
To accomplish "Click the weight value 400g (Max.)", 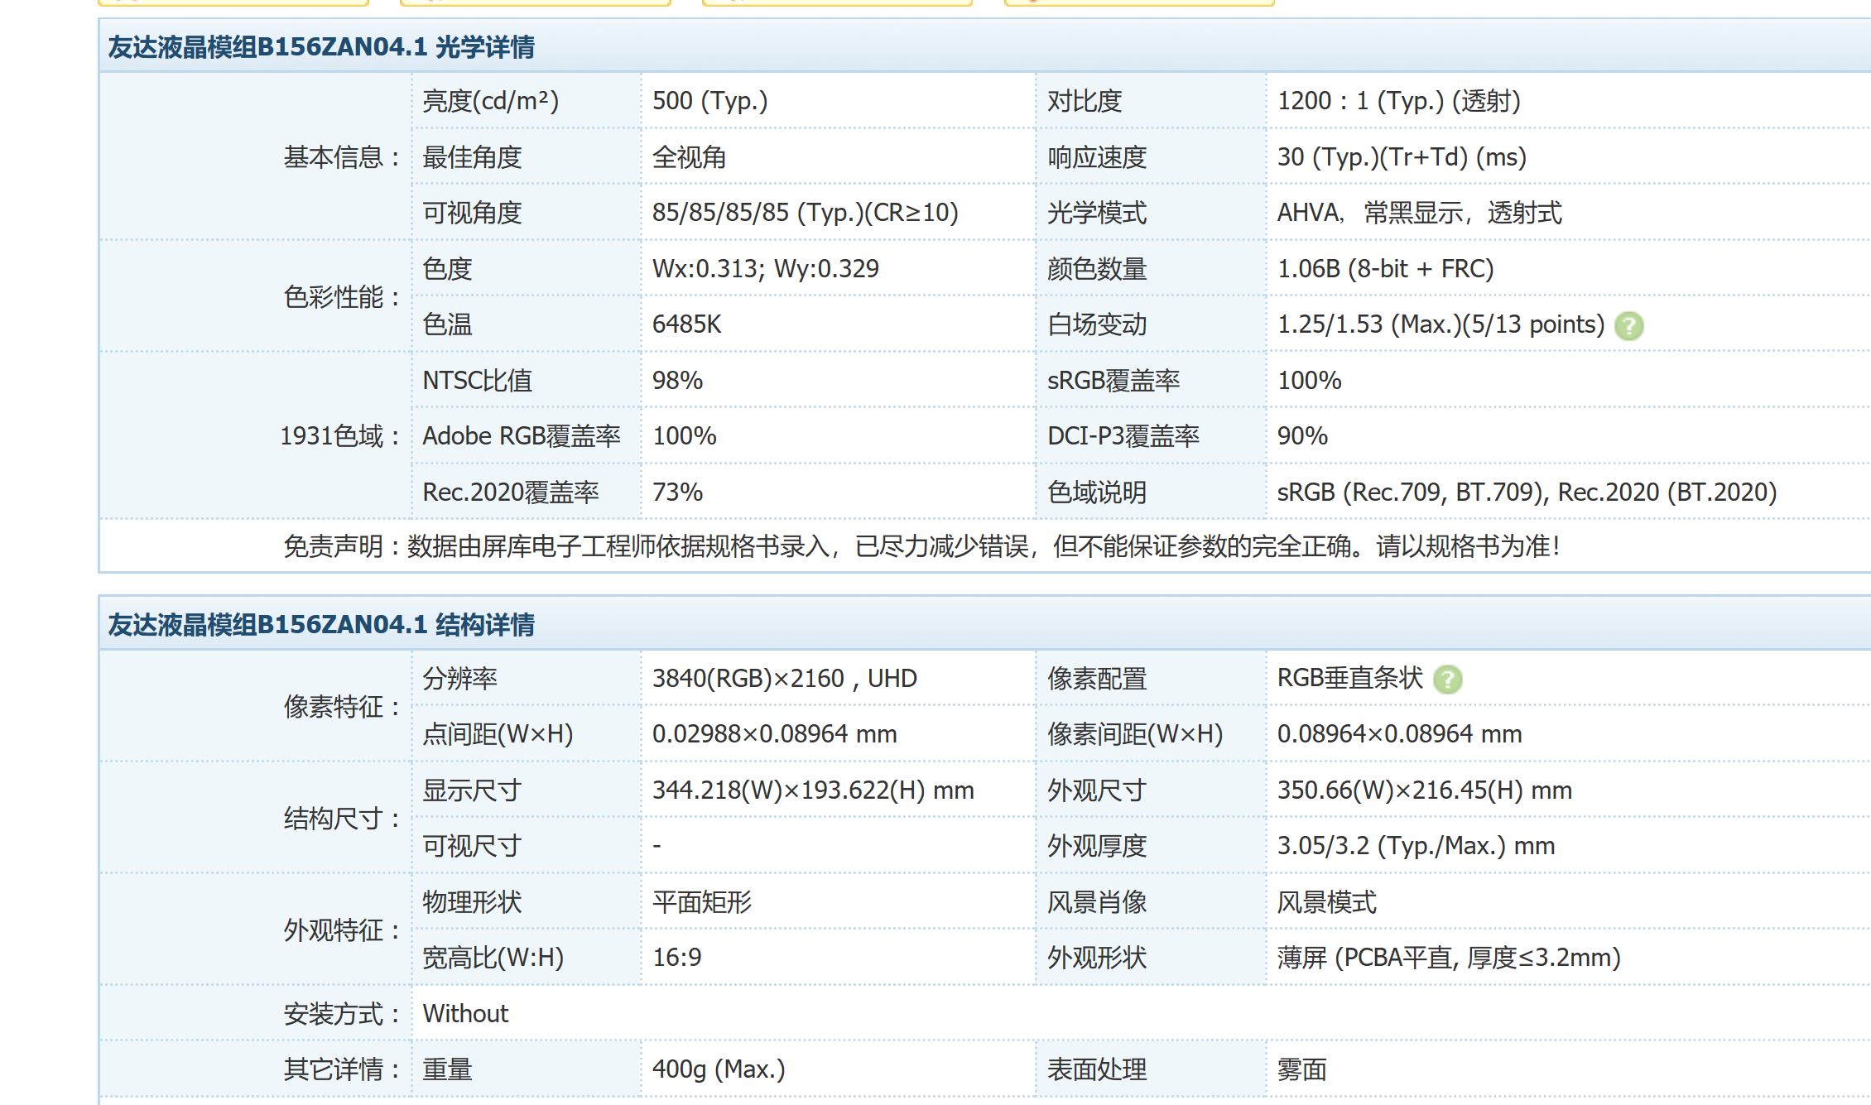I will pos(719,1069).
